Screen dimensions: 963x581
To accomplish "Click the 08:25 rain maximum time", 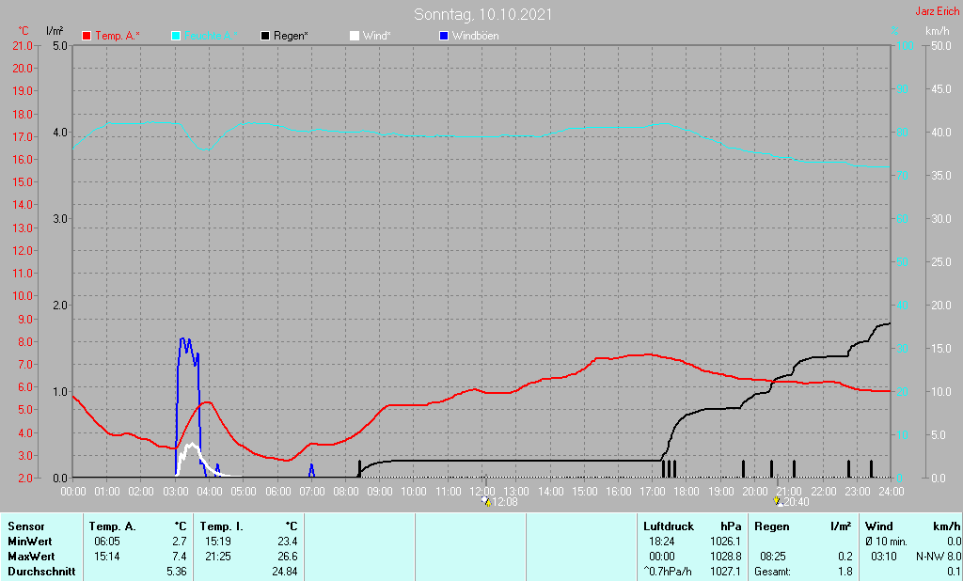I will pyautogui.click(x=773, y=556).
